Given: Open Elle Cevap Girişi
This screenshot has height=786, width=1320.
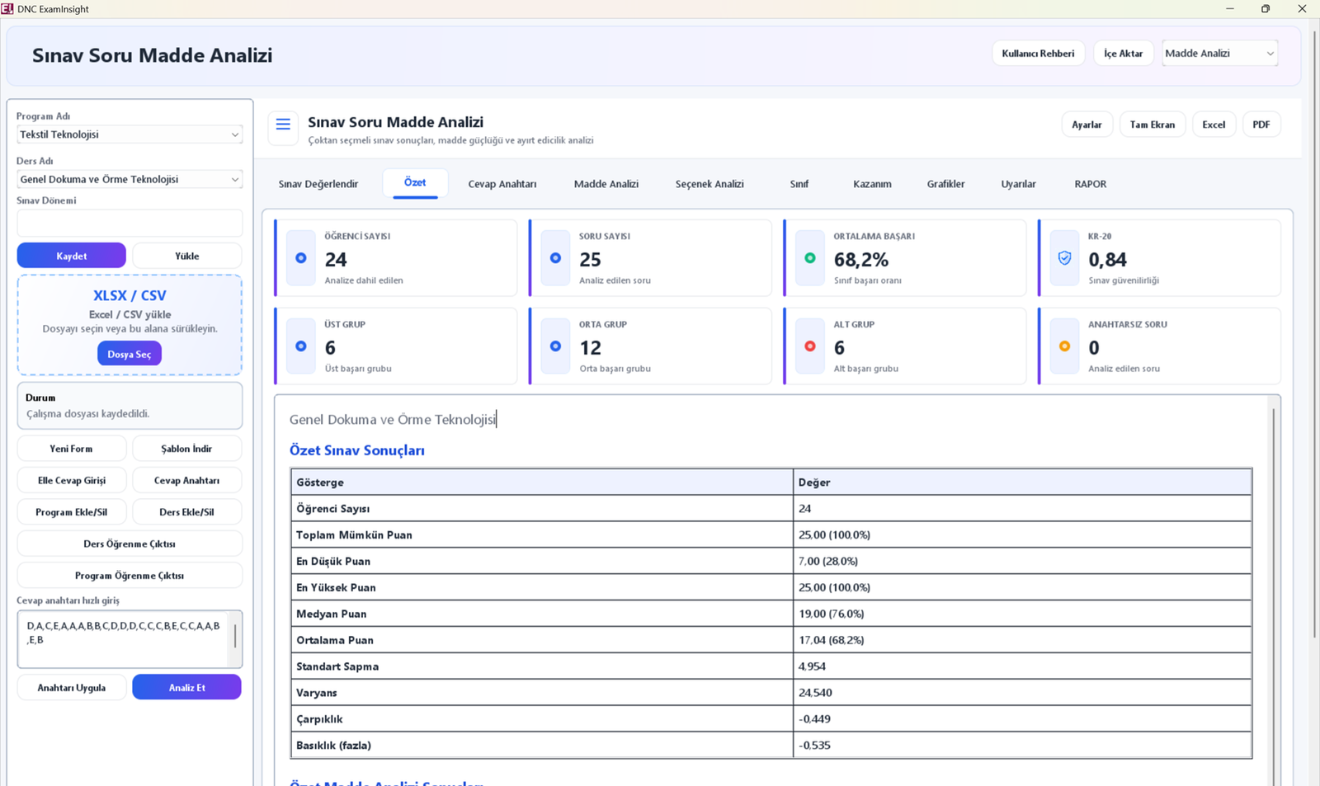Looking at the screenshot, I should pyautogui.click(x=72, y=480).
